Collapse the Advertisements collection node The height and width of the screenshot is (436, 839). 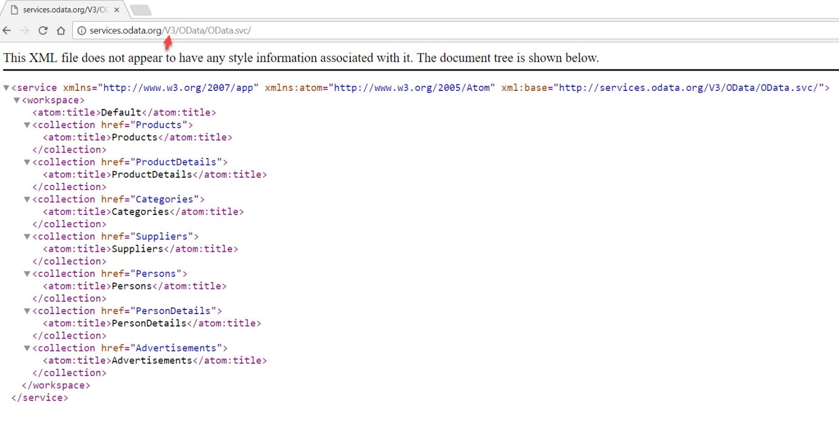(x=27, y=348)
